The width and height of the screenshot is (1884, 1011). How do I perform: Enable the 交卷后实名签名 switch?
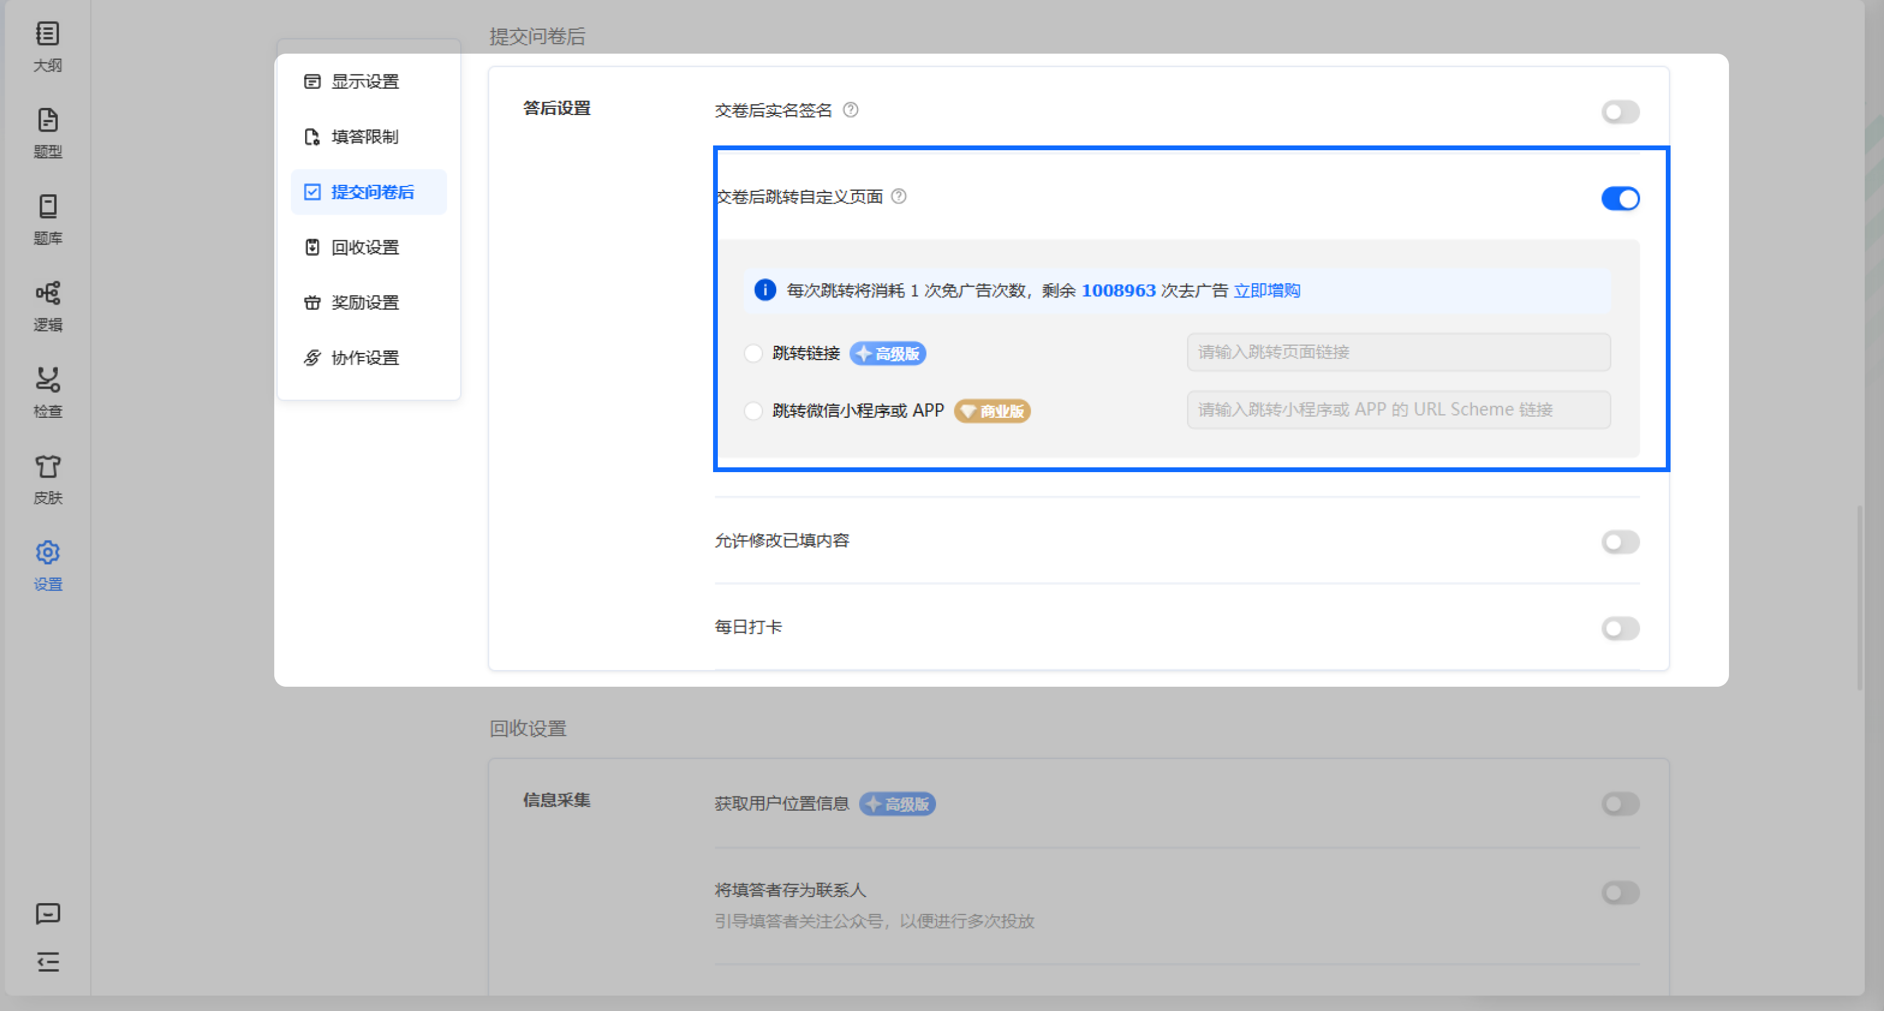click(x=1620, y=112)
